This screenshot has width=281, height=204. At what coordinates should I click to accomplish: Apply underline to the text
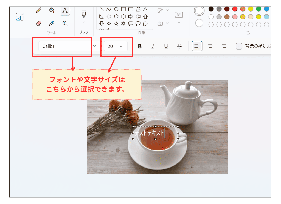tap(166, 46)
